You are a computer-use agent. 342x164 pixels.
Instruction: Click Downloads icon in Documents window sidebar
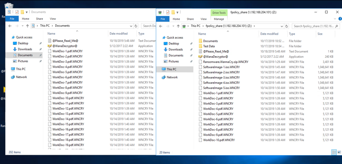[x=15, y=49]
